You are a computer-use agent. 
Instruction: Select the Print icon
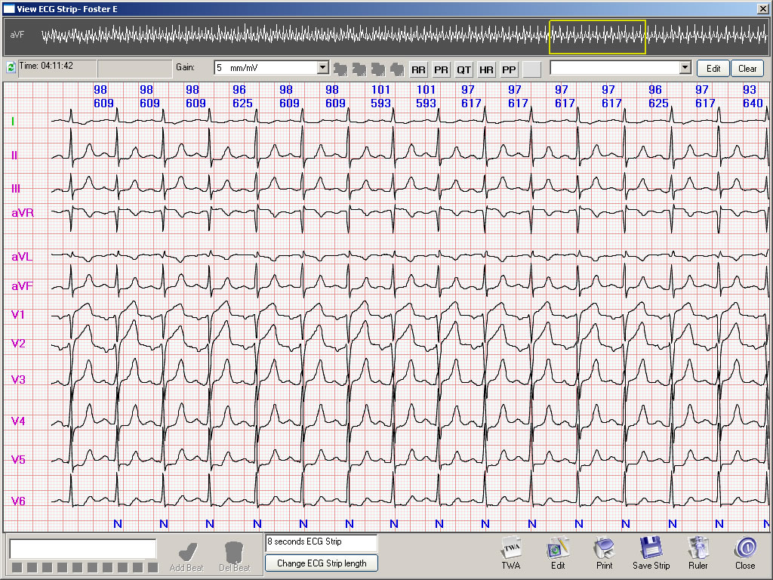point(604,553)
